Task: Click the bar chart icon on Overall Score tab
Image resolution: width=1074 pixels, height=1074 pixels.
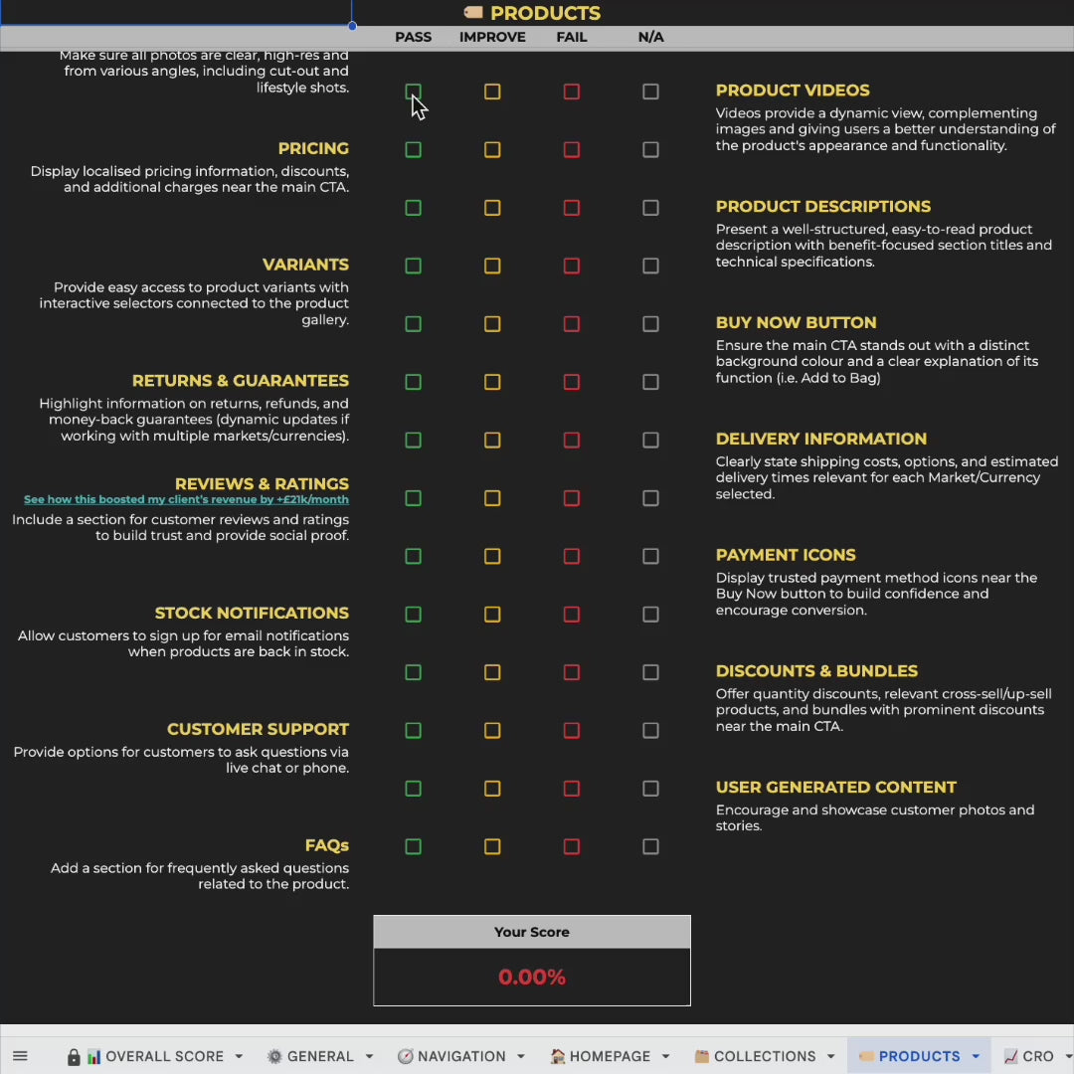Action: (x=93, y=1056)
